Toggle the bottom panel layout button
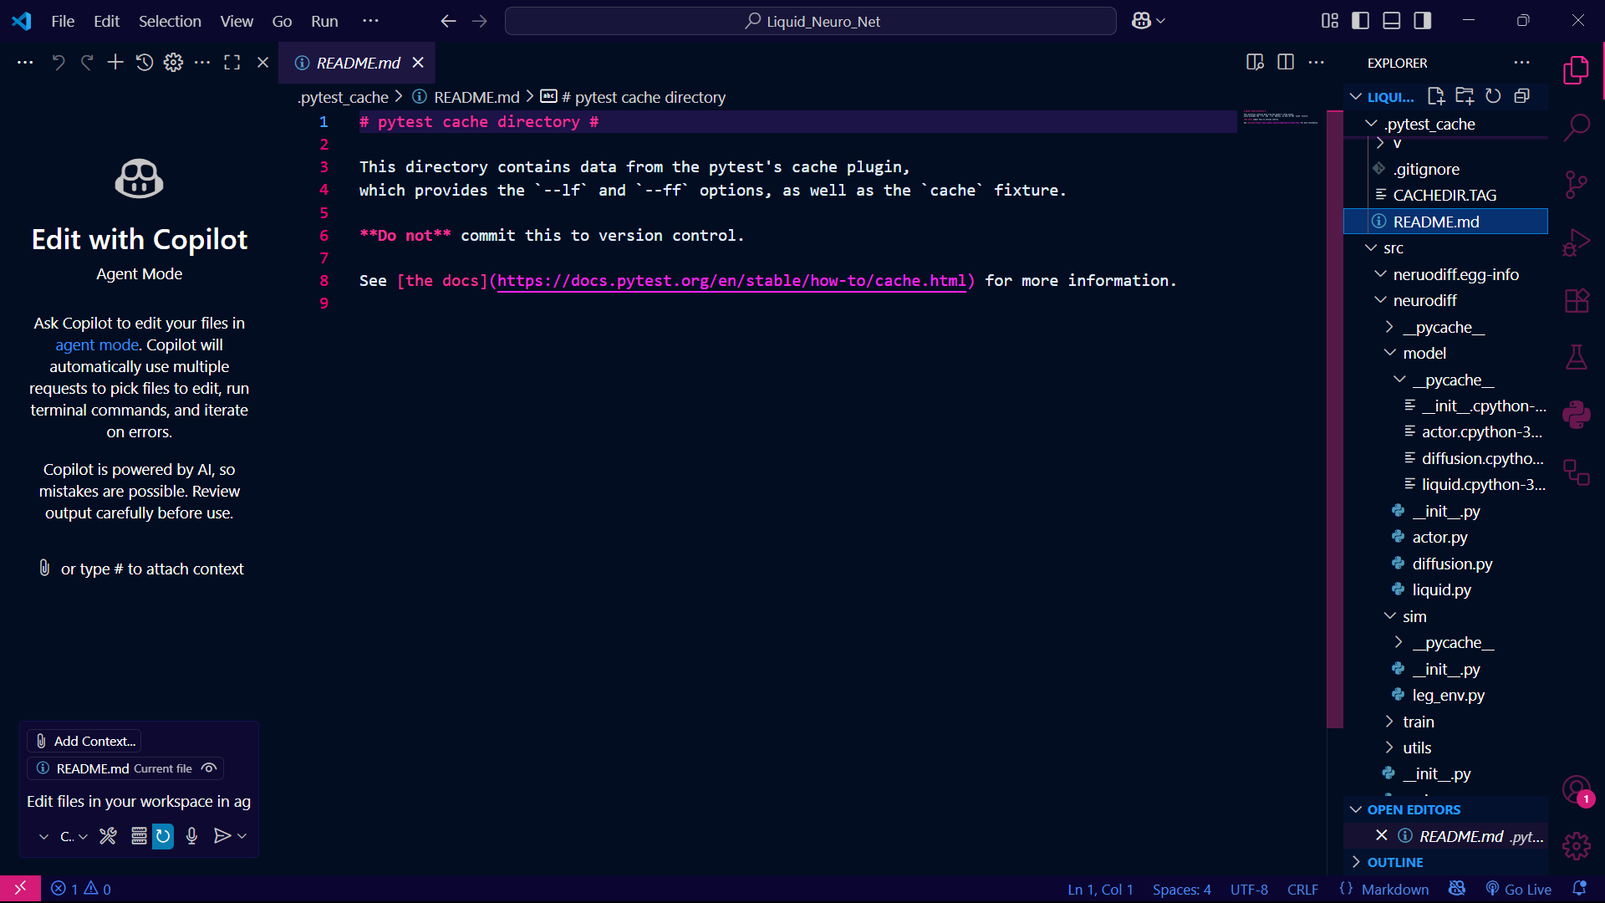 click(1391, 21)
